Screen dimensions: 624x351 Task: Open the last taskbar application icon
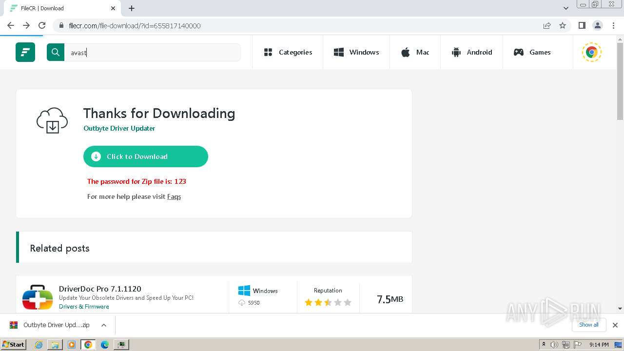(x=121, y=345)
